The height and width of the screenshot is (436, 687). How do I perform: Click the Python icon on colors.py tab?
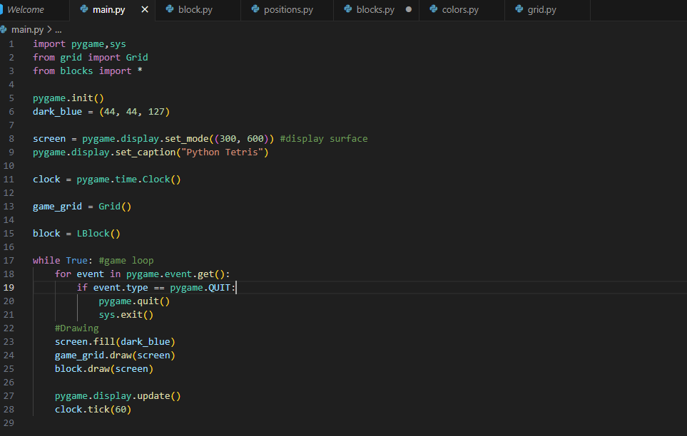tap(434, 9)
